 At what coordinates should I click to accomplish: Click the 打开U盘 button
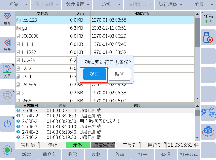[189, 155]
